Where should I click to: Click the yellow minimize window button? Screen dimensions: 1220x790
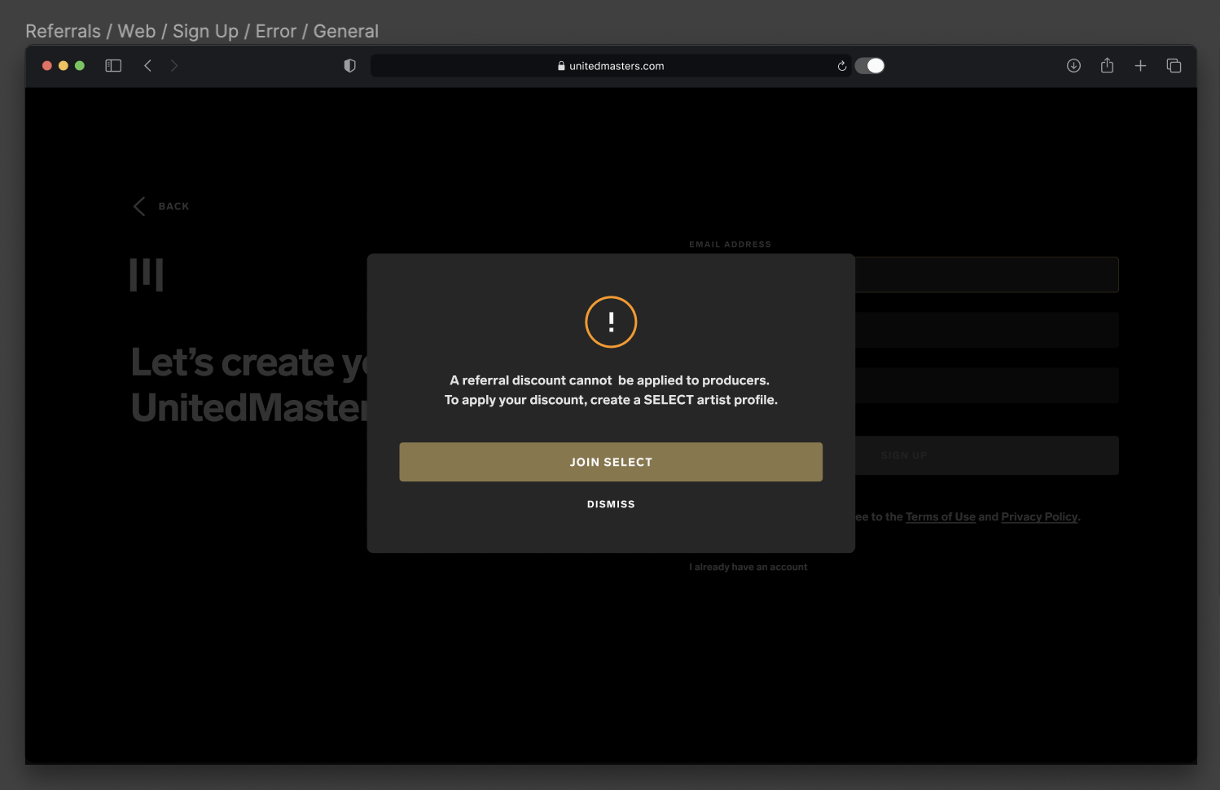(64, 66)
